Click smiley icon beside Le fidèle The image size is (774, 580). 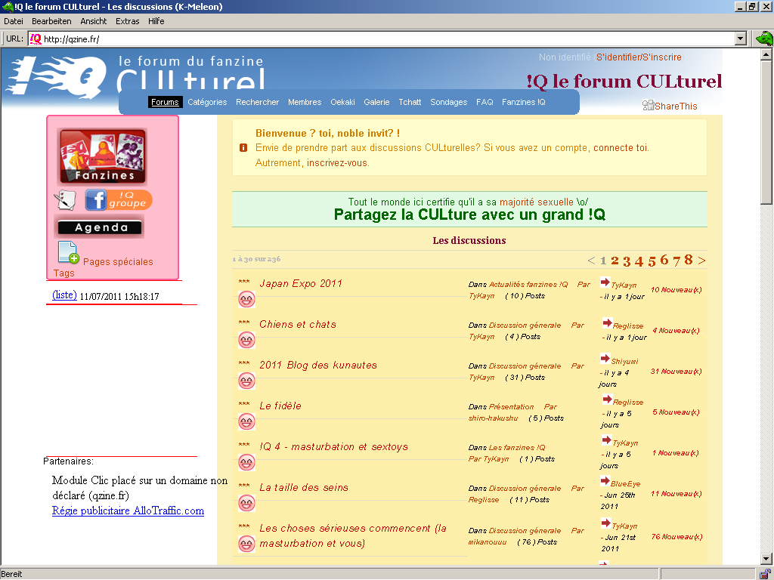click(x=246, y=421)
